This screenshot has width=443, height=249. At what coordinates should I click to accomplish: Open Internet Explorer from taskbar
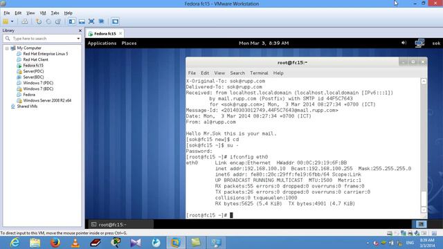[x=15, y=243]
